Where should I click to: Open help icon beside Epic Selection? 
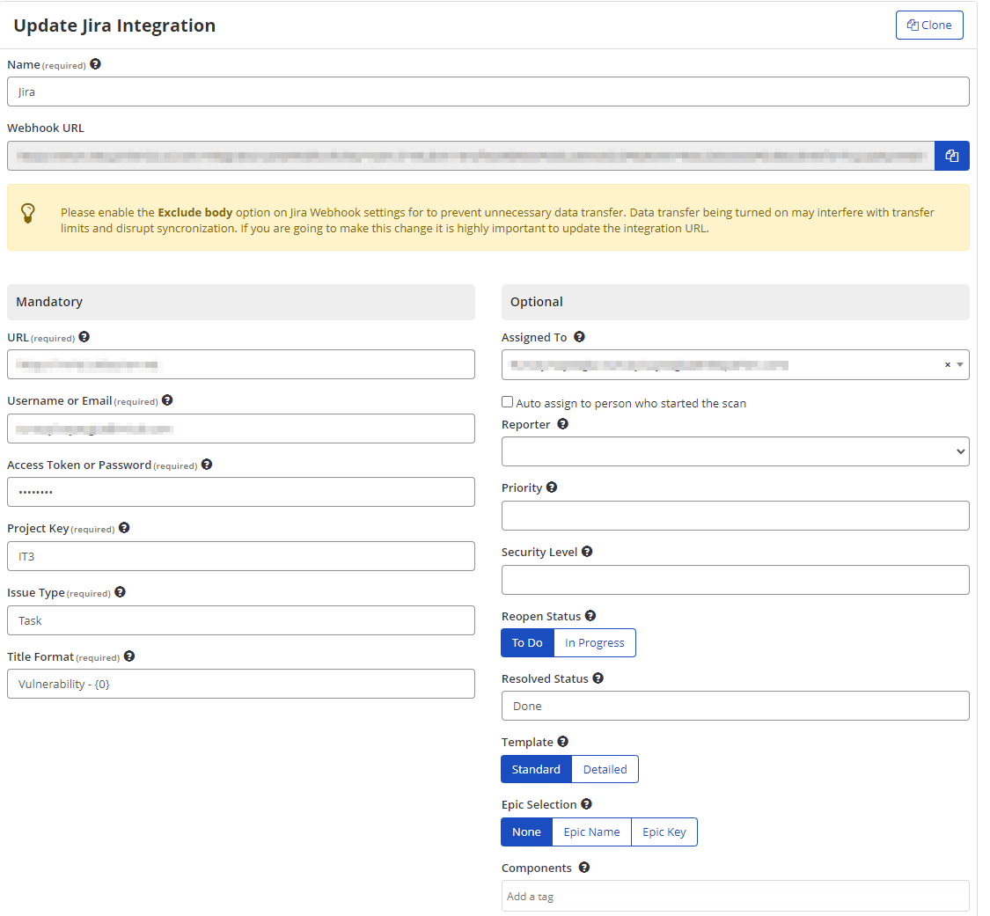pyautogui.click(x=587, y=804)
